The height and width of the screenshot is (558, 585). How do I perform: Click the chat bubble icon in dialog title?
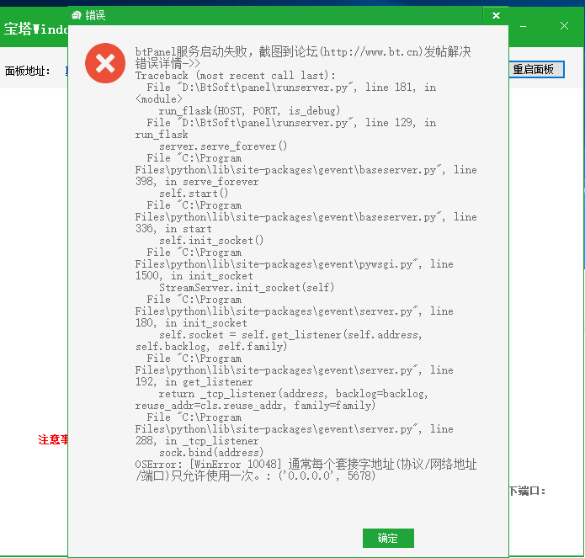77,15
